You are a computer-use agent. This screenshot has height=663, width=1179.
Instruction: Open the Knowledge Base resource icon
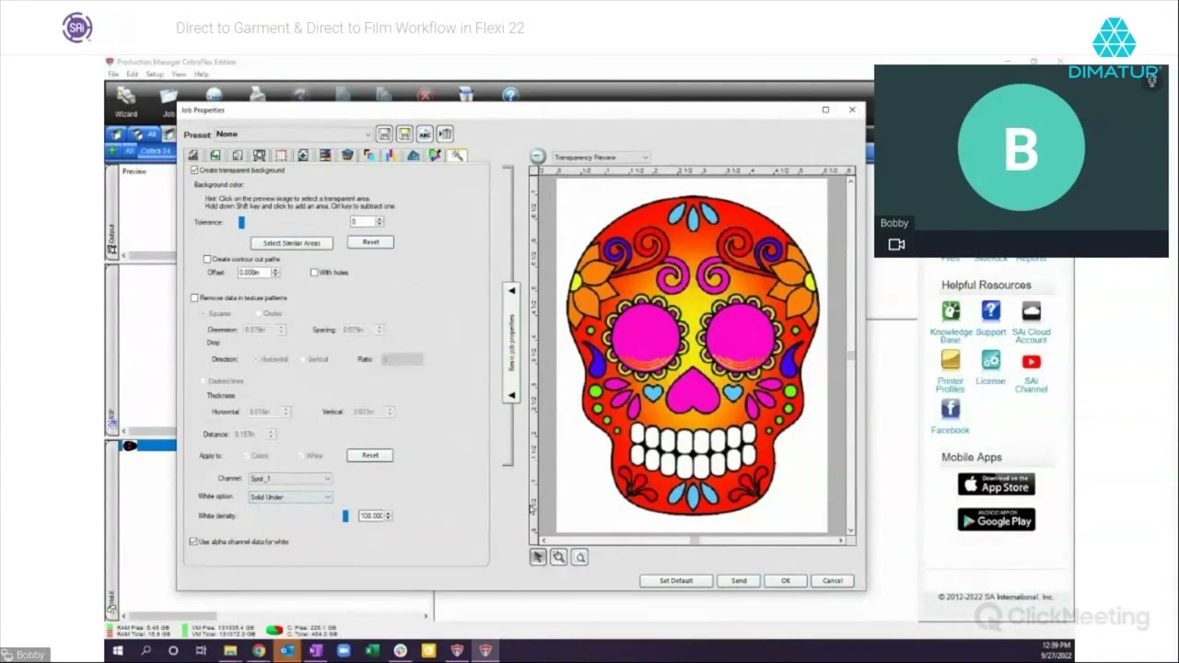tap(951, 311)
